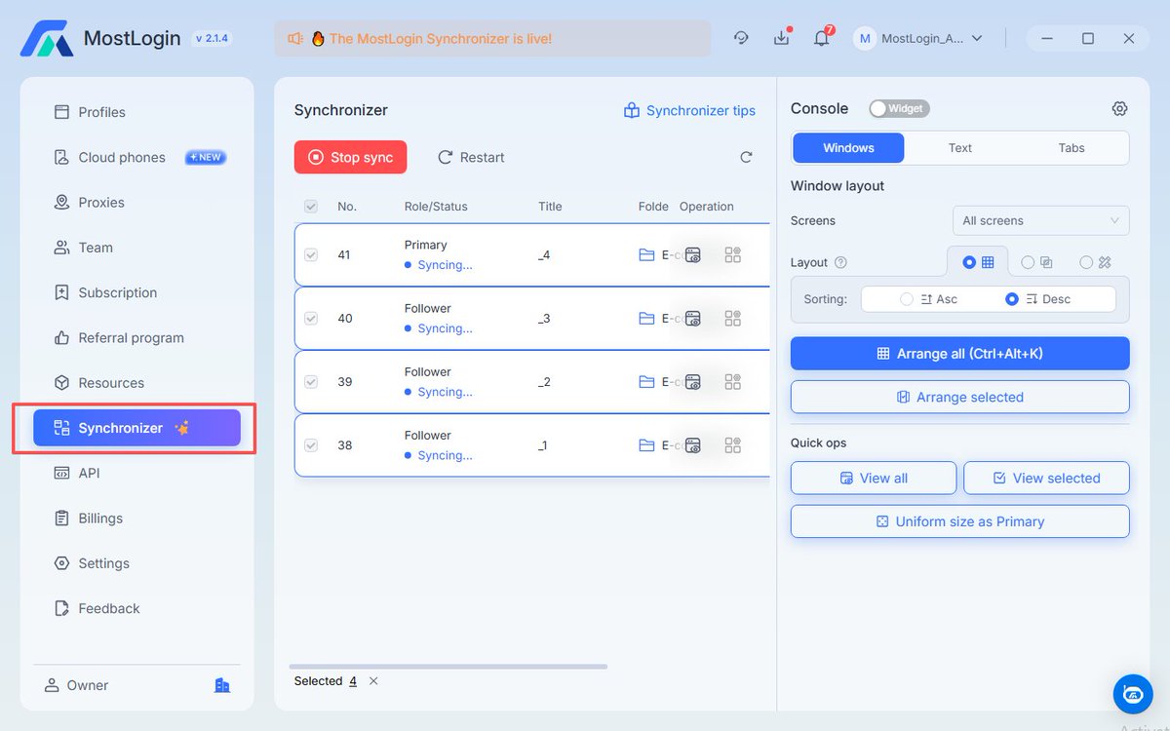
Task: Open Settings in the sidebar
Action: (x=136, y=563)
